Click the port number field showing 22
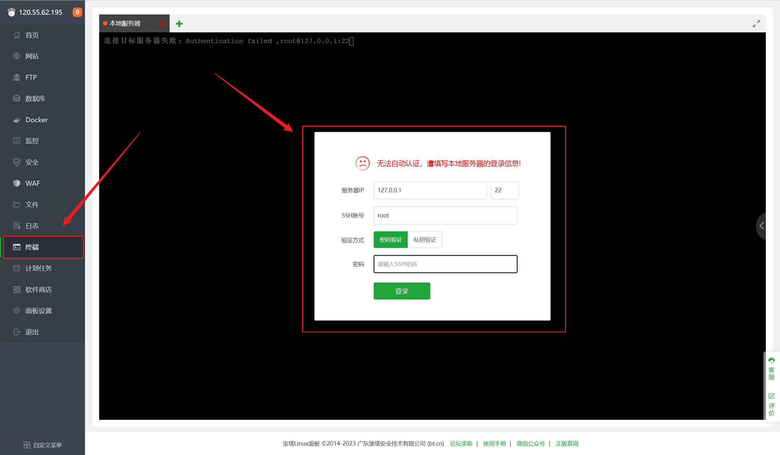This screenshot has width=780, height=455. pyautogui.click(x=504, y=190)
